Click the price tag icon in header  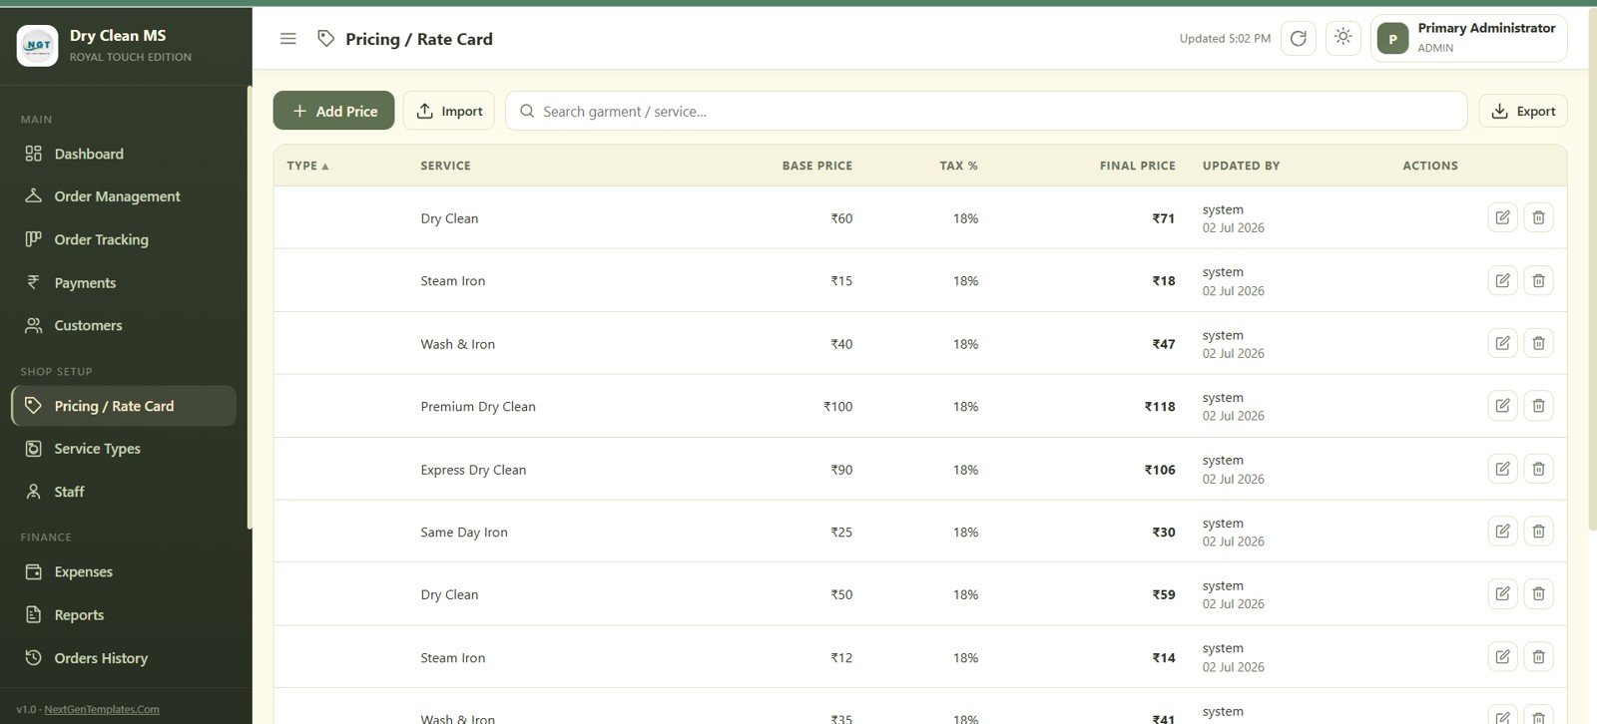(x=325, y=39)
